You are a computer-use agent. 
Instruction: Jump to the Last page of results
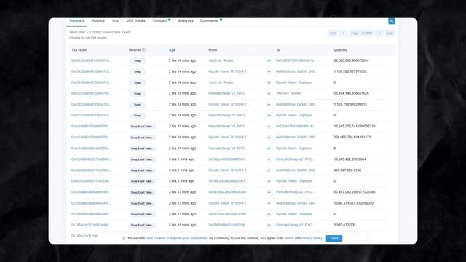(x=390, y=33)
